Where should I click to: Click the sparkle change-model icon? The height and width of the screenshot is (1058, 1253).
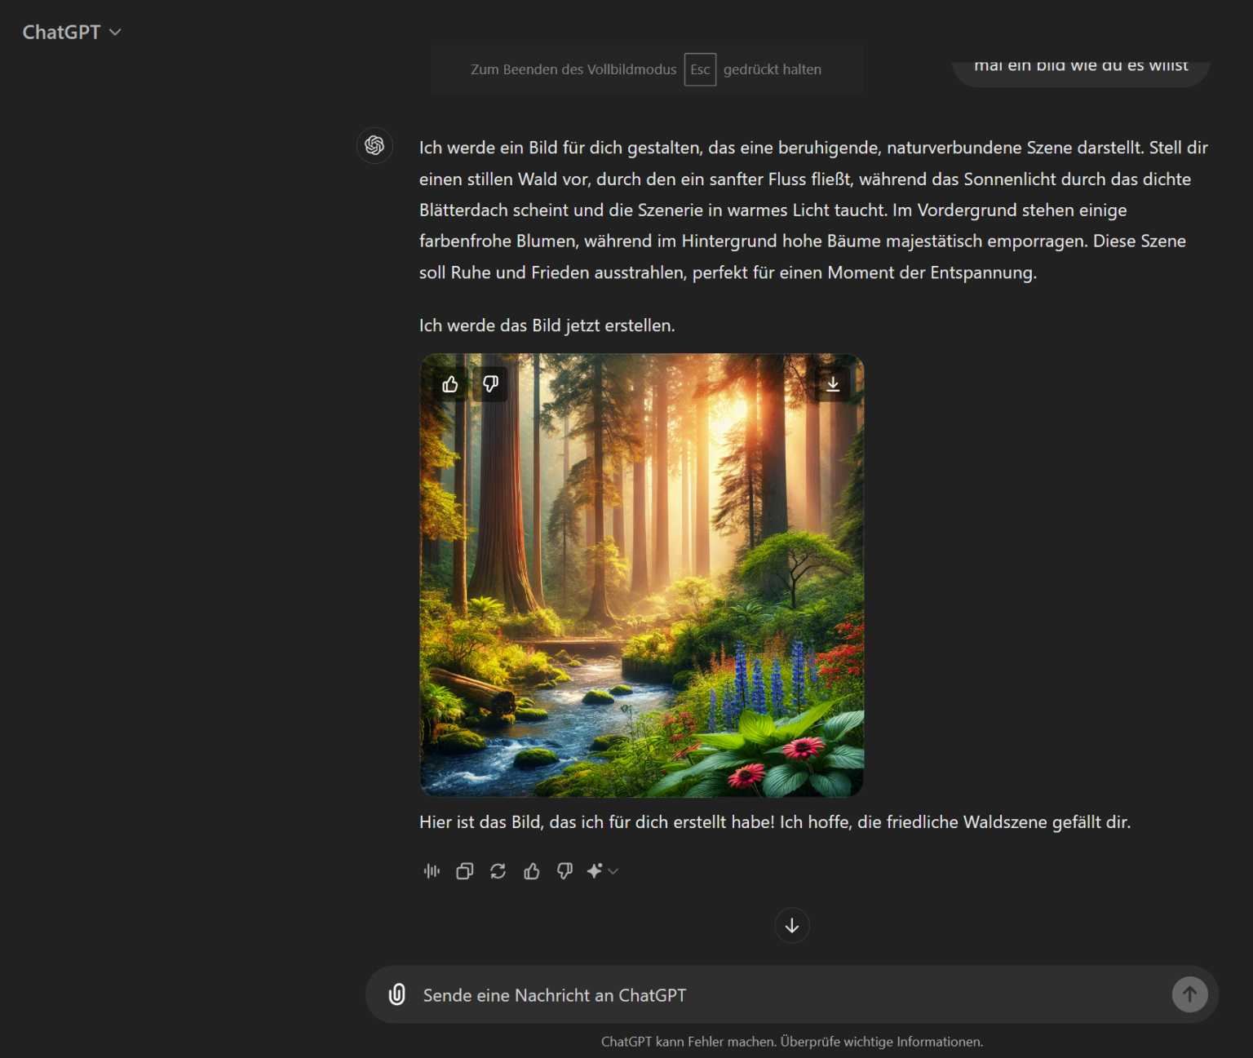596,871
